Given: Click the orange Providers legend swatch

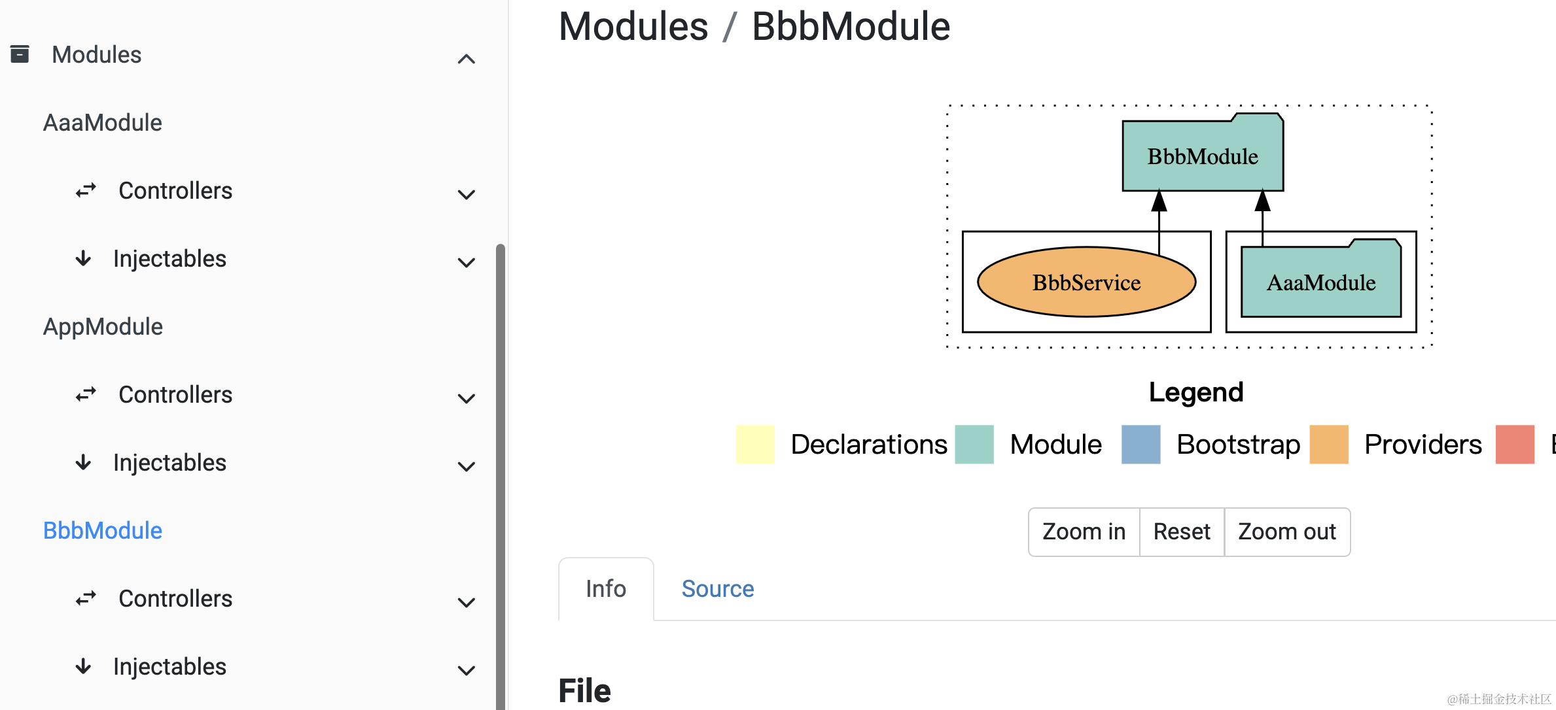Looking at the screenshot, I should coord(1328,445).
